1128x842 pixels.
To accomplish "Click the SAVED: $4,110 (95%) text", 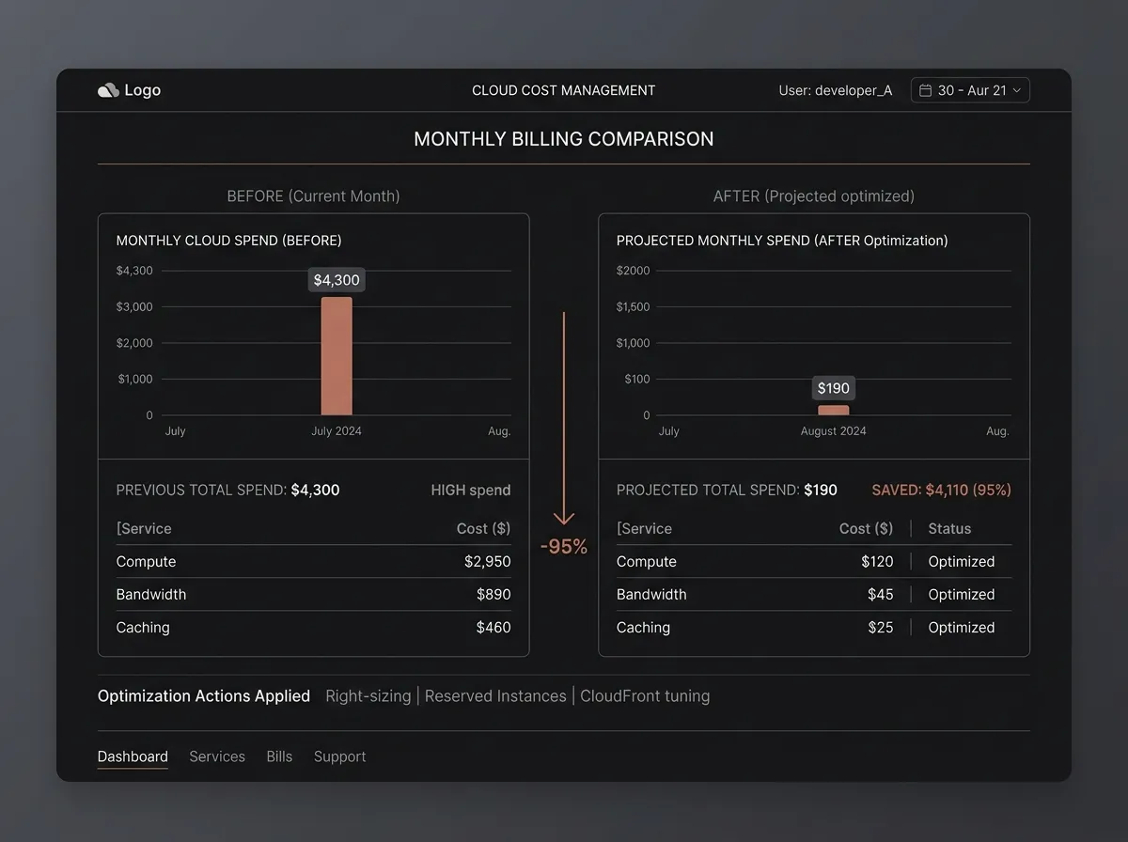I will [x=942, y=490].
